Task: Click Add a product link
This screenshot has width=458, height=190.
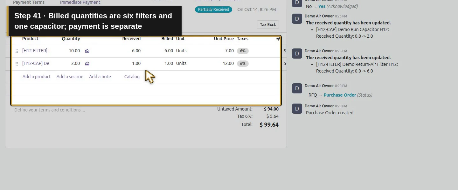Action: 37,77
